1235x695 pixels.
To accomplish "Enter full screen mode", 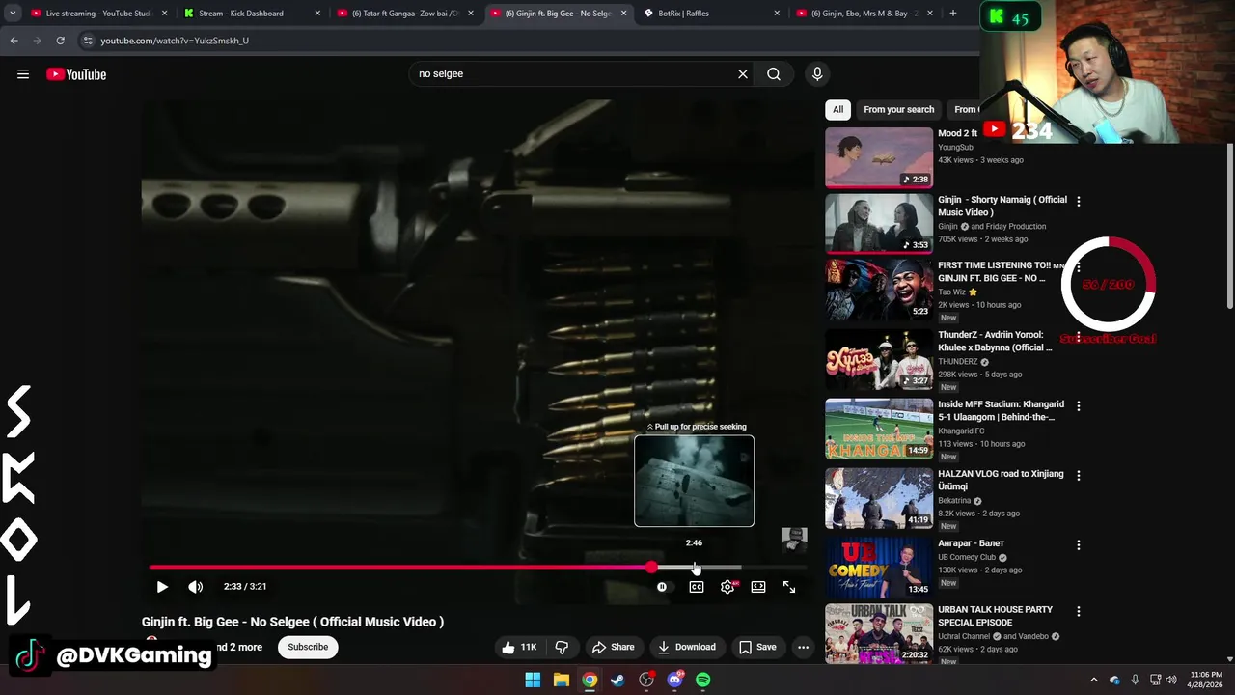I will [789, 587].
